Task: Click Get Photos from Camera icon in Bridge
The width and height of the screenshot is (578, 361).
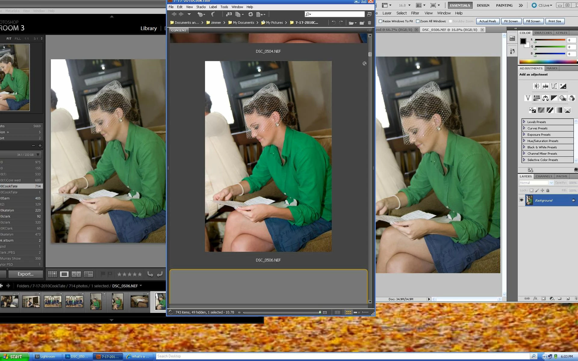Action: tap(229, 14)
